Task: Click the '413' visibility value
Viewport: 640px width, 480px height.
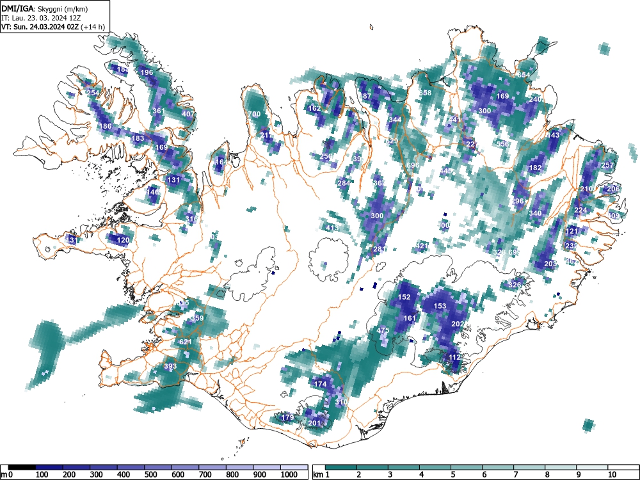Action: coord(332,228)
